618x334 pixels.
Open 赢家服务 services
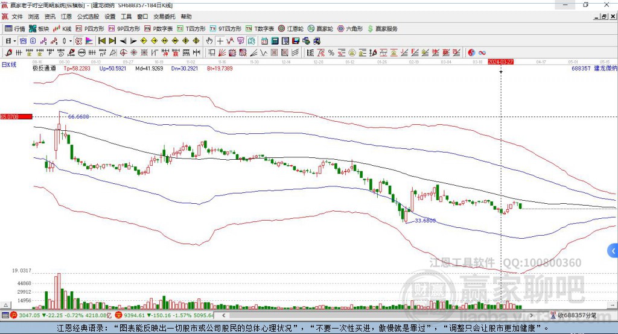click(382, 29)
